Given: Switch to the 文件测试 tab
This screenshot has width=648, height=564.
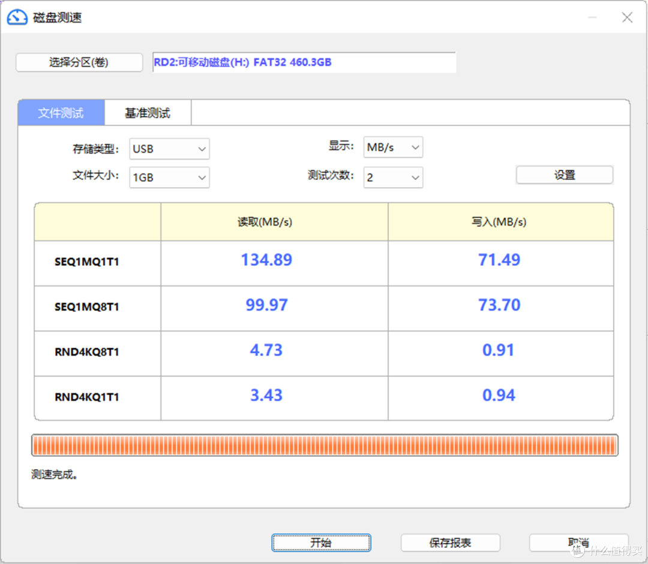Looking at the screenshot, I should (x=61, y=112).
